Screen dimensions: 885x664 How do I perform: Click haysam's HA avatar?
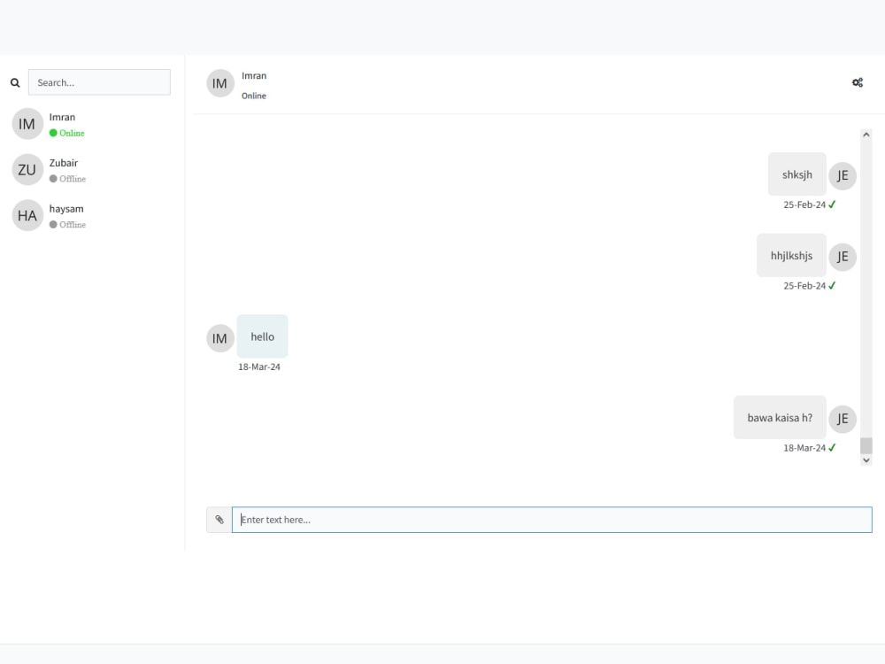[x=27, y=215]
